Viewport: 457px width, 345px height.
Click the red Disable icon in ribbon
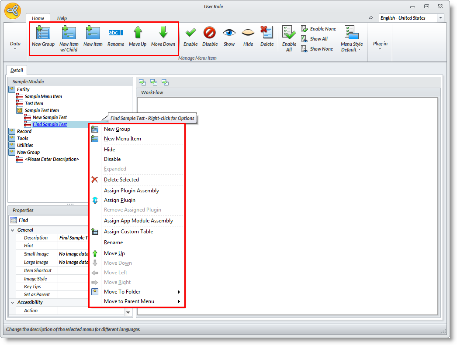(x=210, y=33)
